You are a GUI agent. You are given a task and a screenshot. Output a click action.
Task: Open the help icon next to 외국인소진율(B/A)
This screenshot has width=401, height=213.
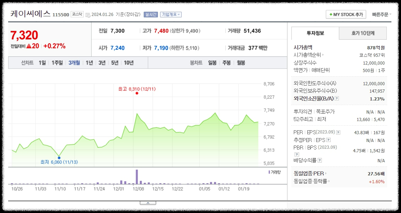click(337, 98)
